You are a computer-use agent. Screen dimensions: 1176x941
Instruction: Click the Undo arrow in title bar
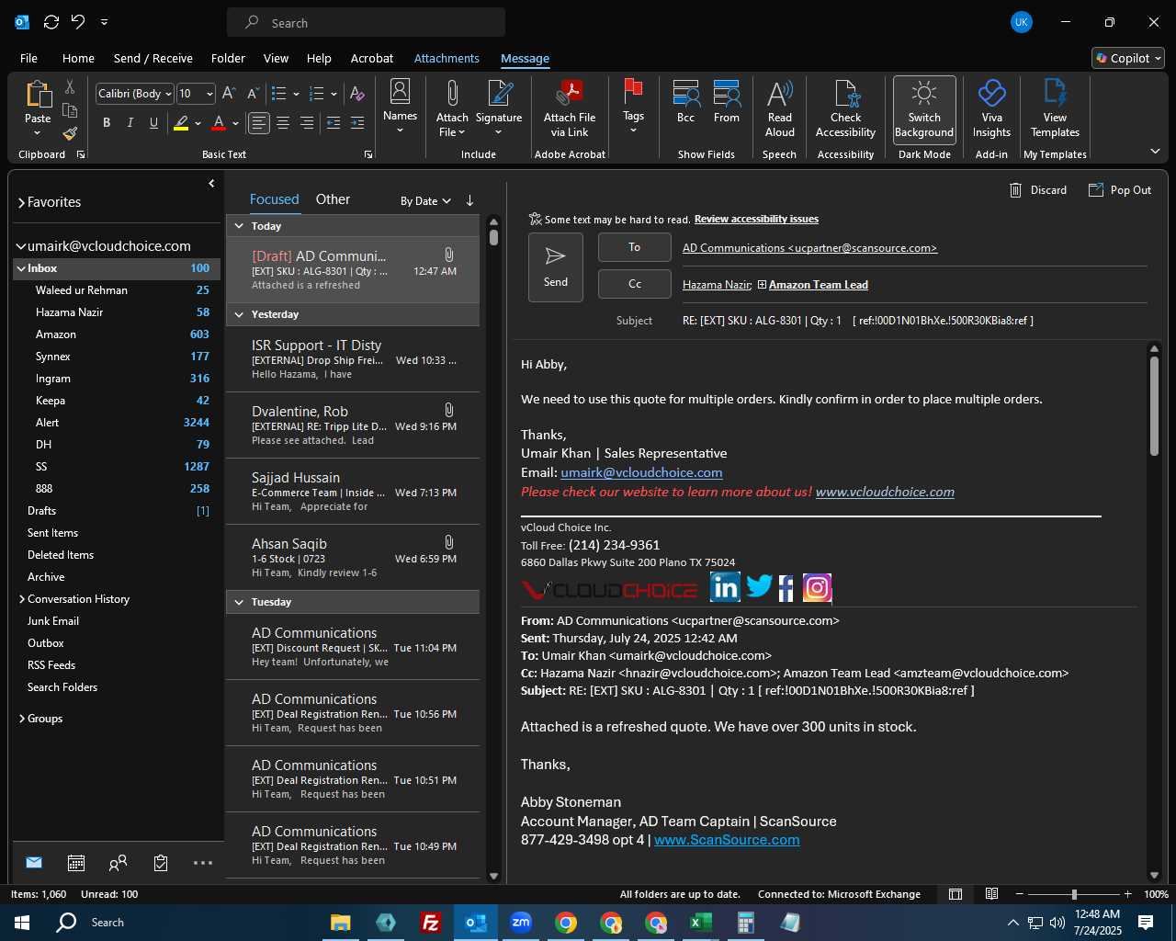tap(78, 22)
